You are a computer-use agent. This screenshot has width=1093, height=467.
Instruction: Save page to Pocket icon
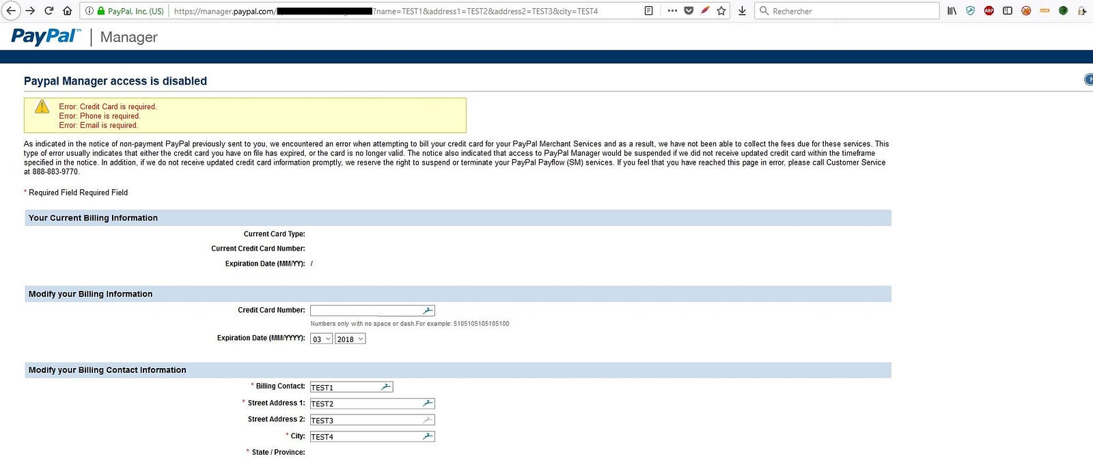(689, 11)
